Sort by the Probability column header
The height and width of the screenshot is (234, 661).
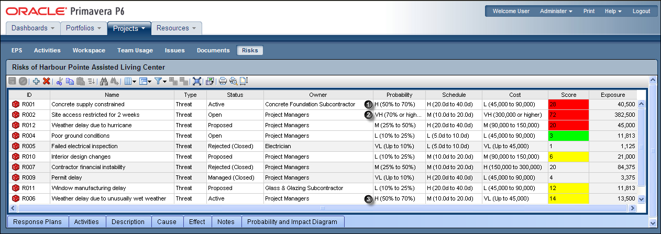399,95
